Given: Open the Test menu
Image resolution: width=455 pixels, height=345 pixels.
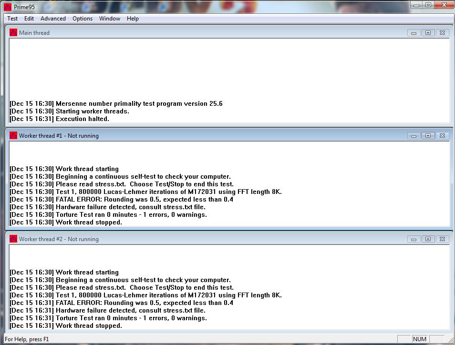Looking at the screenshot, I should click(12, 19).
